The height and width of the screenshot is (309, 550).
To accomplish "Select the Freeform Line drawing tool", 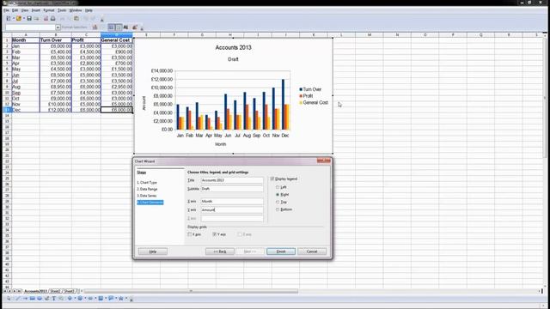I will pyautogui.click(x=46, y=299).
